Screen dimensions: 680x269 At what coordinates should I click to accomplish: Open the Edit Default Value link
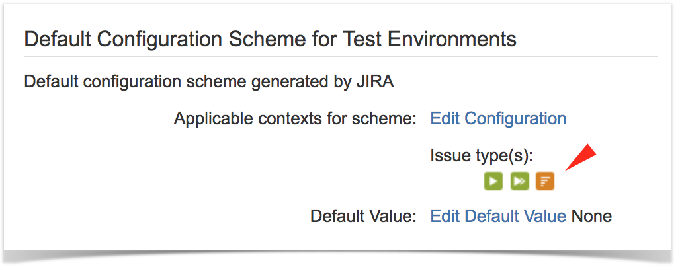click(498, 215)
